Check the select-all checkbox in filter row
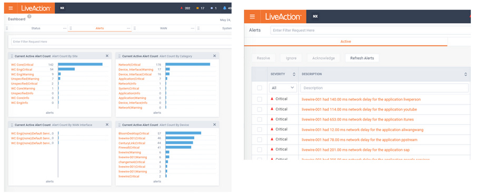Viewport: 477px width, 196px height. [x=260, y=88]
